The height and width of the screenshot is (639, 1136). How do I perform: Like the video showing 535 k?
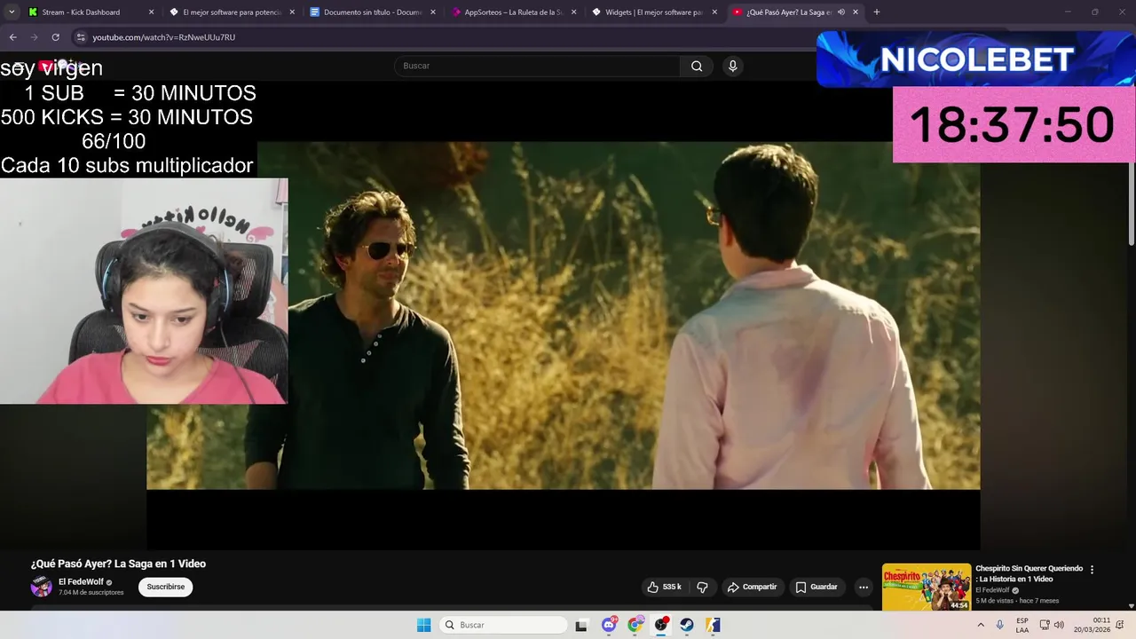664,587
